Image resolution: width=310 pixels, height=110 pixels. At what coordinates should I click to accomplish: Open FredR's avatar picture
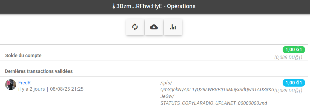(11, 85)
